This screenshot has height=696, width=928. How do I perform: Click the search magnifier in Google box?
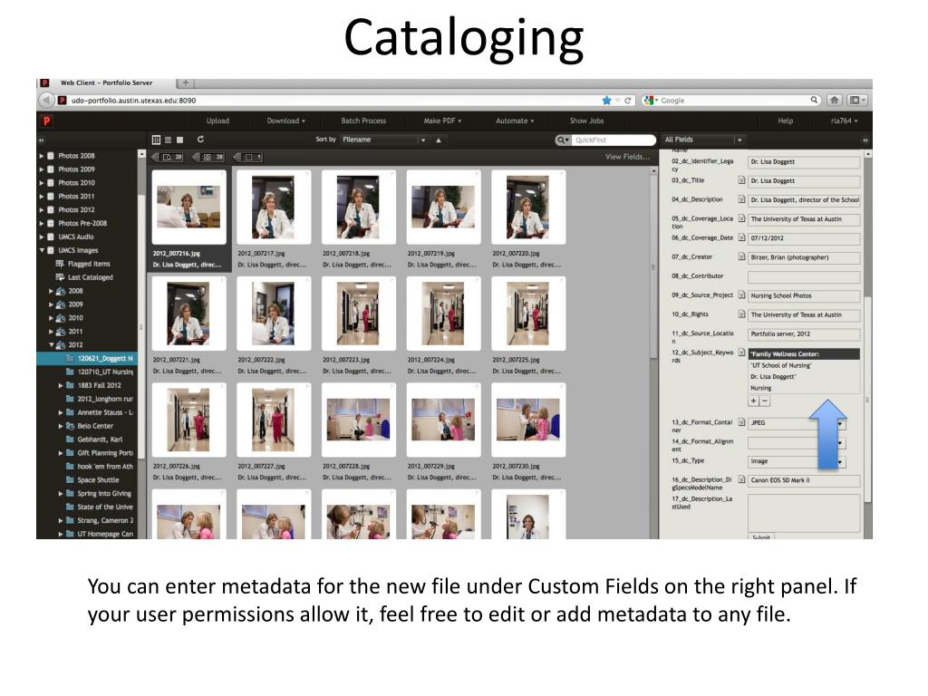[815, 100]
